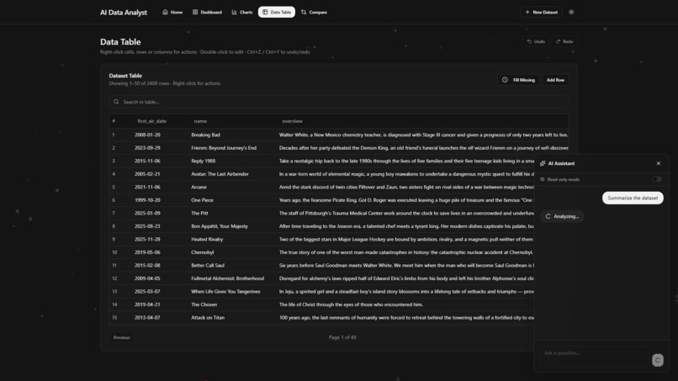Select the Attack on Titan cell

coord(208,317)
